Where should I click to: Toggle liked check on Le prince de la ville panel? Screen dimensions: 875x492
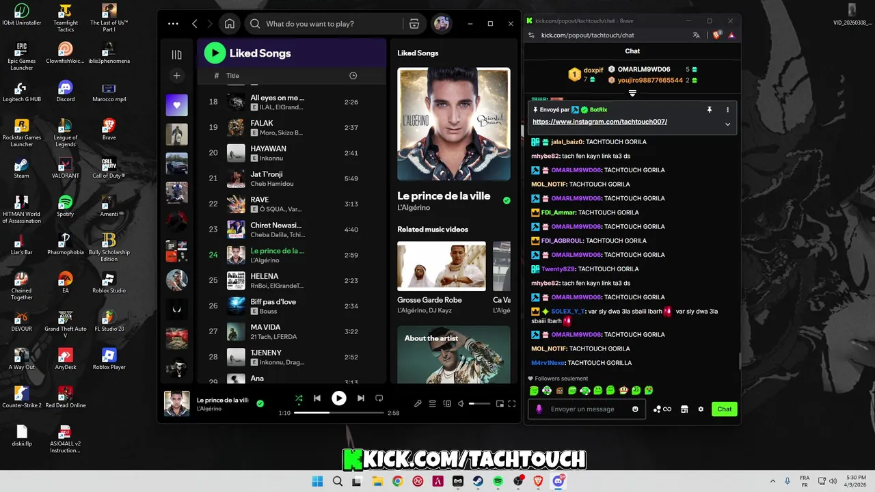[507, 200]
